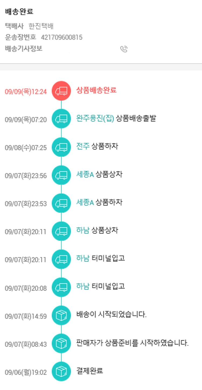Click the 배송기사정보 label

coord(24,49)
